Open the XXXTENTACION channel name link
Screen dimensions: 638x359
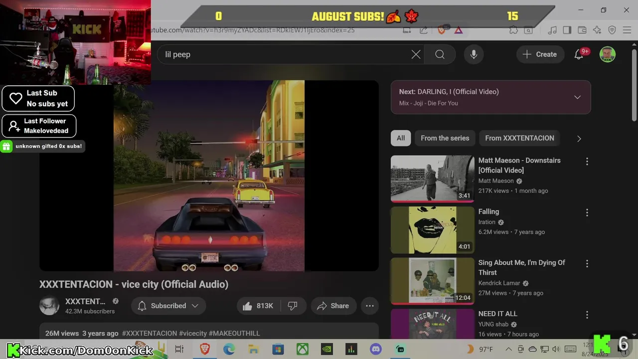pos(85,301)
